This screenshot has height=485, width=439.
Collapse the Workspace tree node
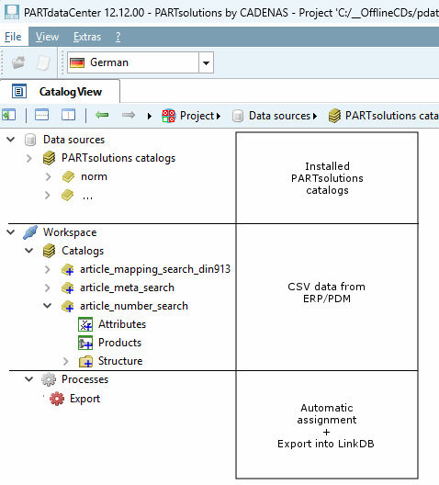[x=11, y=232]
